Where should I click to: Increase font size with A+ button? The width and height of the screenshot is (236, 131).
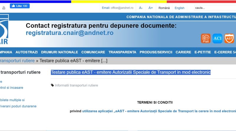[150, 8]
